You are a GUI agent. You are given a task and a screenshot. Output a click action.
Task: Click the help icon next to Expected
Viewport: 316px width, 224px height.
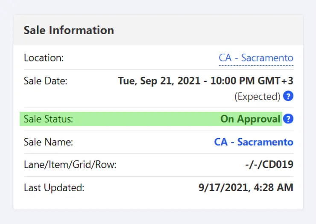(288, 96)
